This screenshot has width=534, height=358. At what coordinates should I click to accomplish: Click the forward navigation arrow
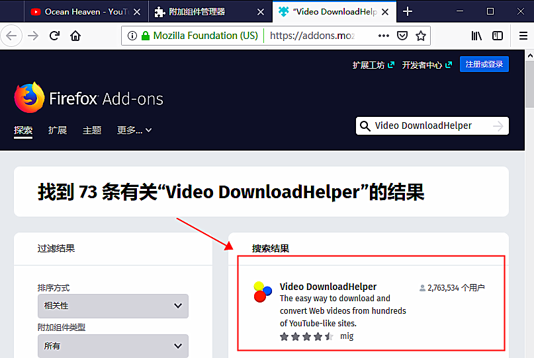[x=33, y=36]
